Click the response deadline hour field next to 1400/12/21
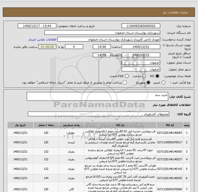This screenshot has height=192, width=198. (102, 47)
